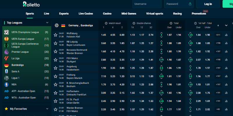This screenshot has width=233, height=116.
Task: Increase Total line for Wolfsburg match
Action: tap(161, 33)
